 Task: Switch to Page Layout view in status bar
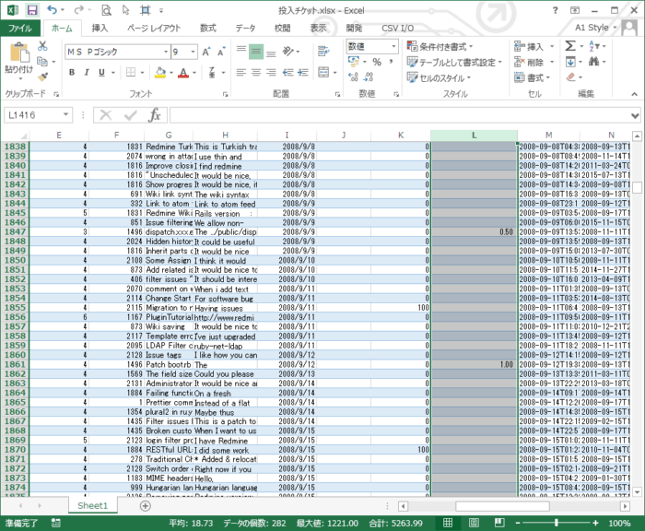pyautogui.click(x=474, y=523)
